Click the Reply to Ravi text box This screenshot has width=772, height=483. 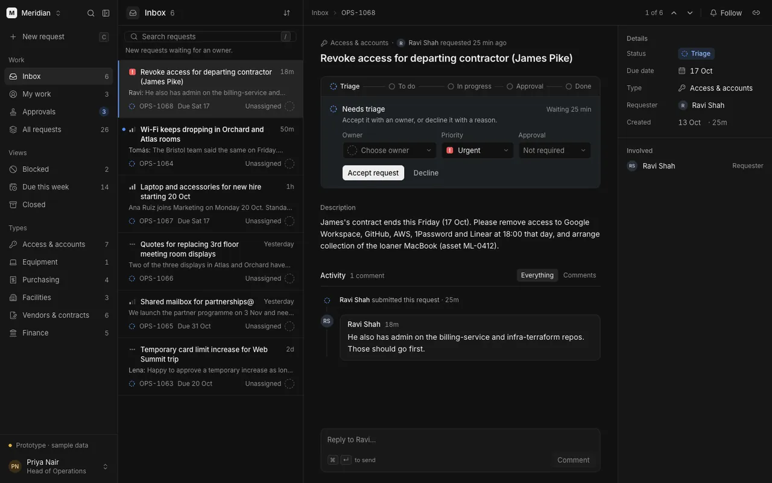[x=460, y=440]
